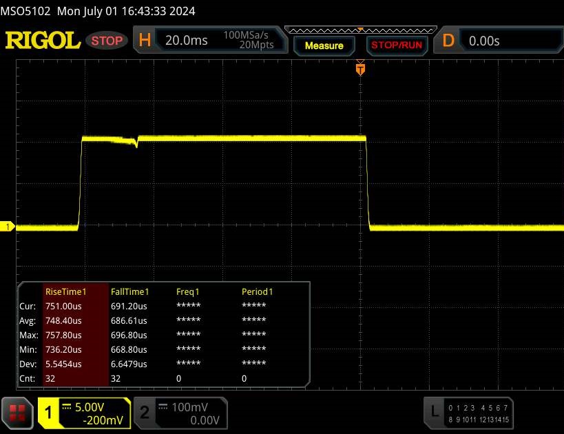Click the RIGOL logo

pos(43,41)
